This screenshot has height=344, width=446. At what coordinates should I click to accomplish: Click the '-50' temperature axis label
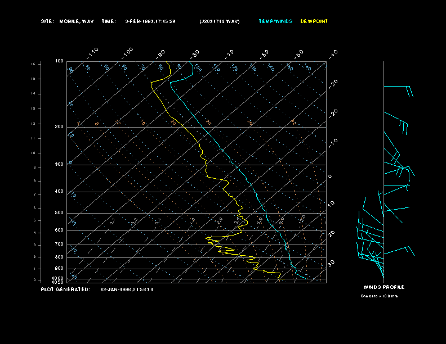coord(299,54)
